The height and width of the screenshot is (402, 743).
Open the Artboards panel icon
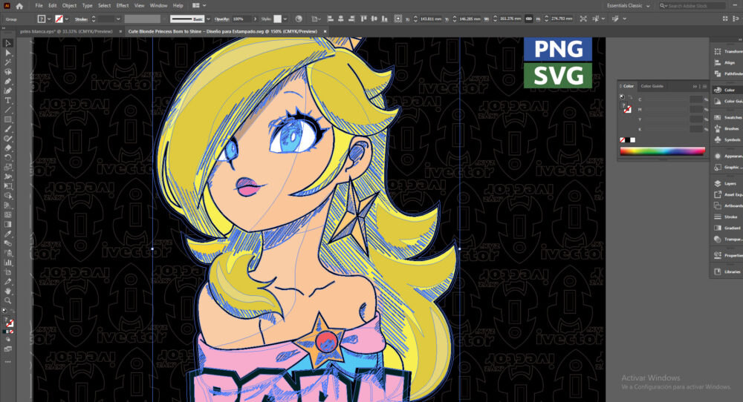tap(718, 205)
